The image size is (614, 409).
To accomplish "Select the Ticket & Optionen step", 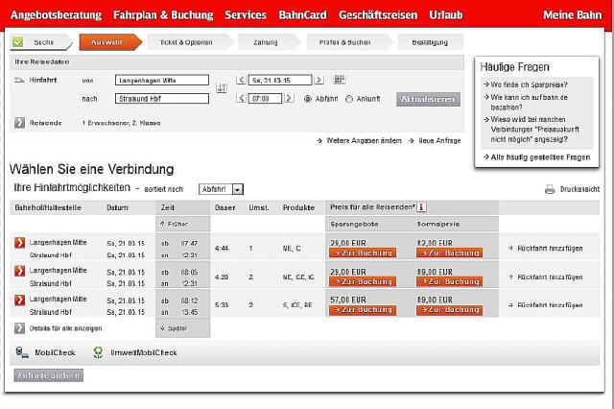I will pyautogui.click(x=189, y=42).
